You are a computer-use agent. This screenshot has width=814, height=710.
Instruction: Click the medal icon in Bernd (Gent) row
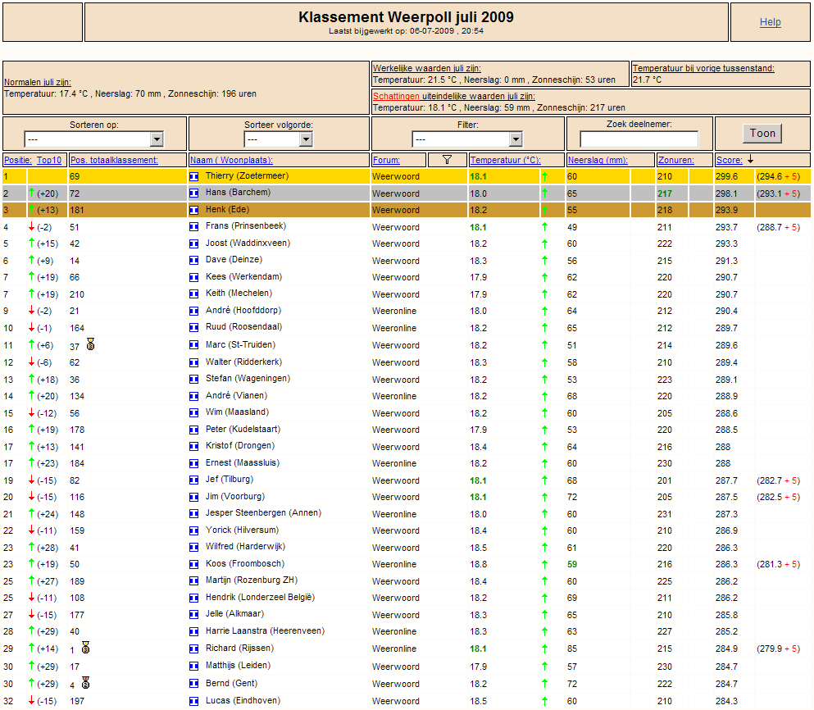click(x=85, y=682)
